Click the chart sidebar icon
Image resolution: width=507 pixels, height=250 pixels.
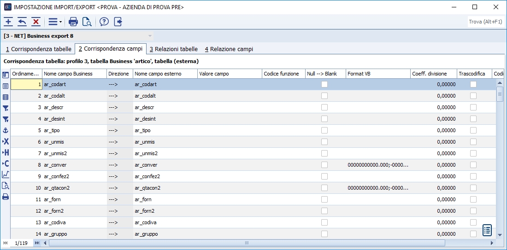tap(6, 174)
